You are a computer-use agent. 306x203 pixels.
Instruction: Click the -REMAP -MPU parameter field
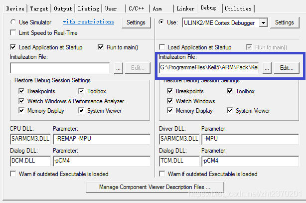tap(102, 139)
